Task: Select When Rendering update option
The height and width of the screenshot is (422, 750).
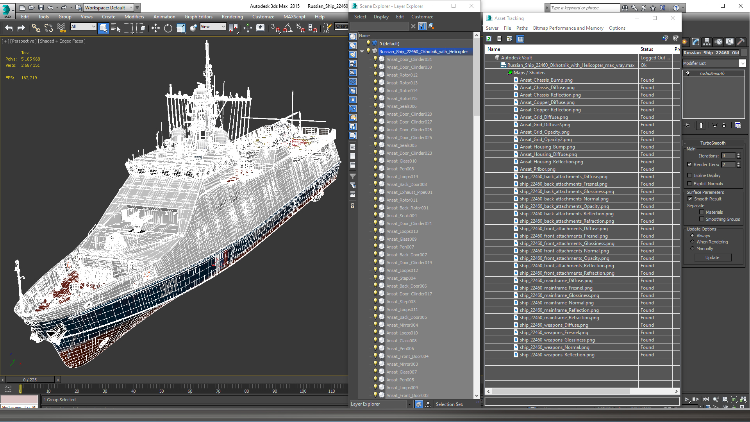Action: click(692, 242)
